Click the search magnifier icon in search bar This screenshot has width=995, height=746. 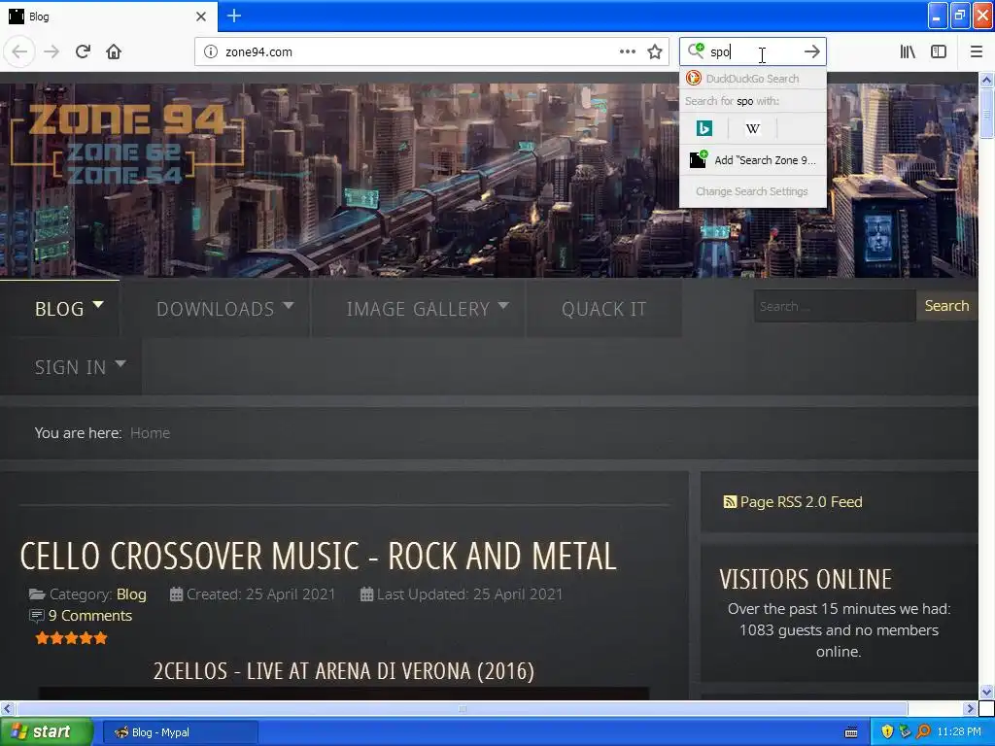point(696,51)
